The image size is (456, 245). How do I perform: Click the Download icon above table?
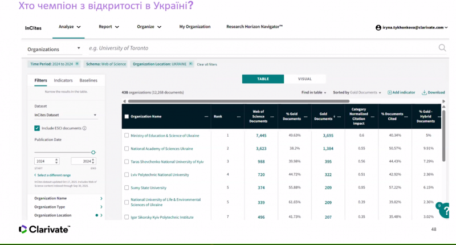424,92
